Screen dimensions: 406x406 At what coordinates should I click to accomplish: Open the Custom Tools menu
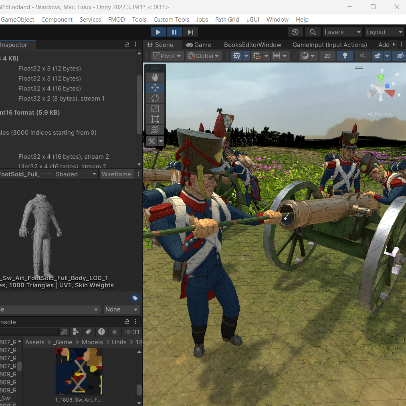171,19
